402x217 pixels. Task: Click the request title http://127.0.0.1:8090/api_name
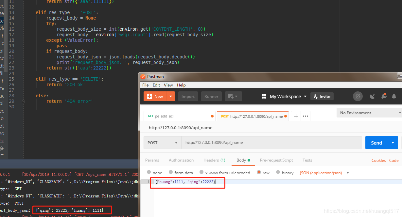[x=181, y=128]
